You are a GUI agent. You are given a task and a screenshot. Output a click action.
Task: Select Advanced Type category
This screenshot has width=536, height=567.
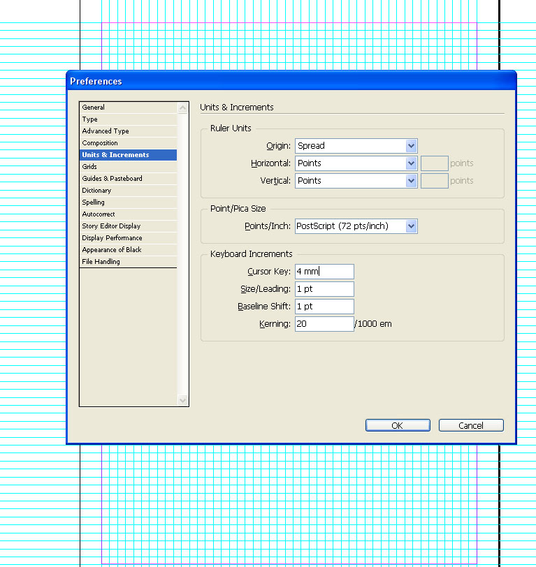[x=128, y=131]
